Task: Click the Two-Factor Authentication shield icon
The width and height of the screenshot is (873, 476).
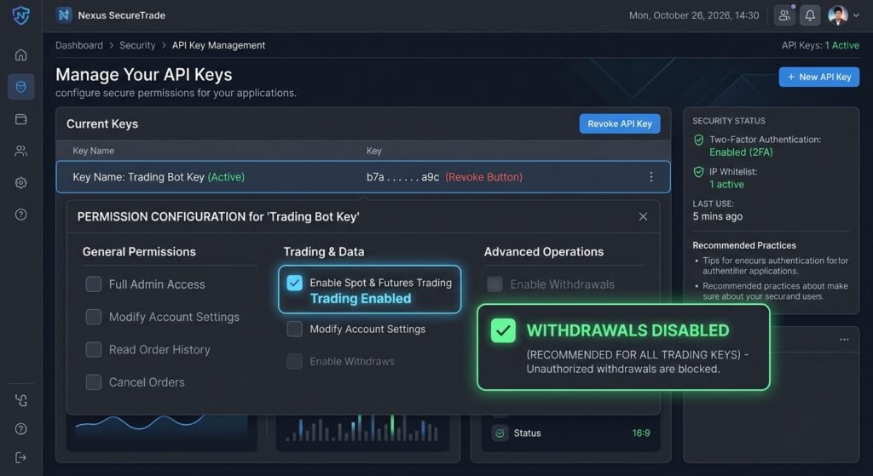Action: [x=699, y=140]
